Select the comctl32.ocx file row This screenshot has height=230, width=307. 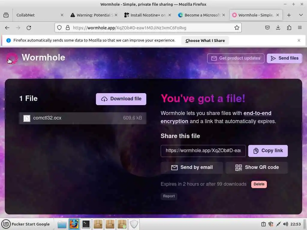83,118
